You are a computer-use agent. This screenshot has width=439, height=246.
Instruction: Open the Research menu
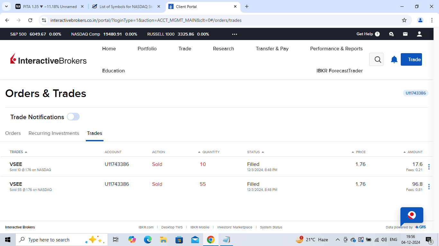point(223,49)
